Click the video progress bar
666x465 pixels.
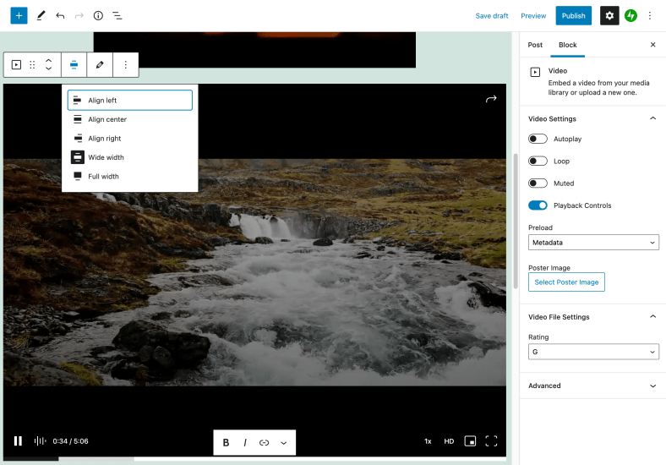point(254,459)
